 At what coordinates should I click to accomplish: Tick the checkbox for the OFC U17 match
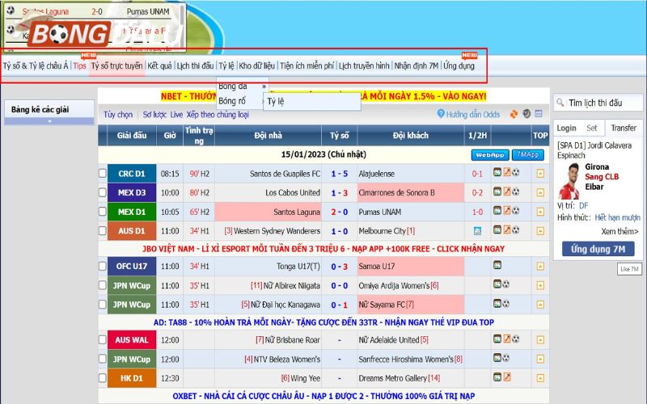103,266
